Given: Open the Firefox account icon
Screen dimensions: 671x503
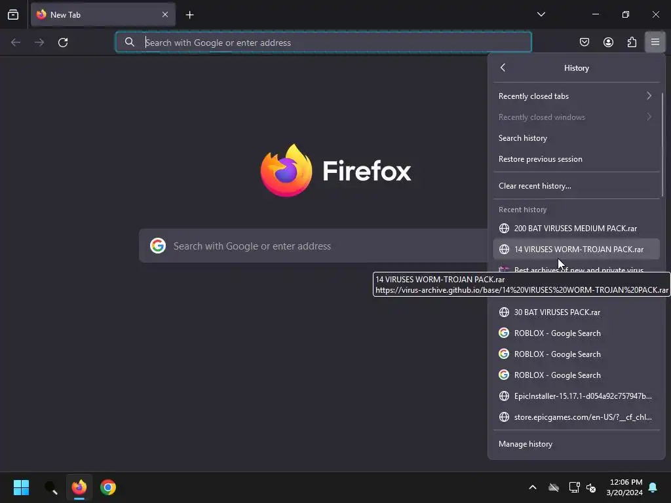Looking at the screenshot, I should tap(608, 42).
